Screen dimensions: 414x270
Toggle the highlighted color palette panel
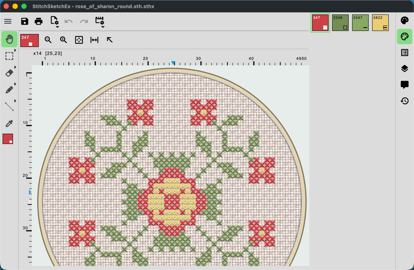(404, 36)
